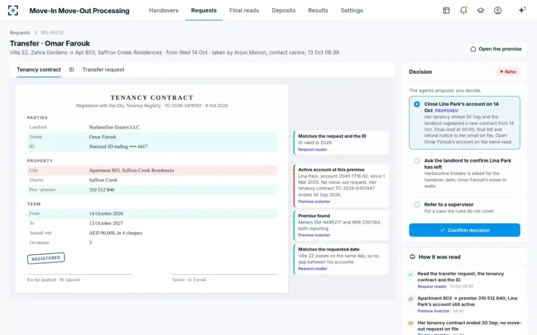Select Close Lina Park's account option
This screenshot has width=537, height=335.
(465, 123)
